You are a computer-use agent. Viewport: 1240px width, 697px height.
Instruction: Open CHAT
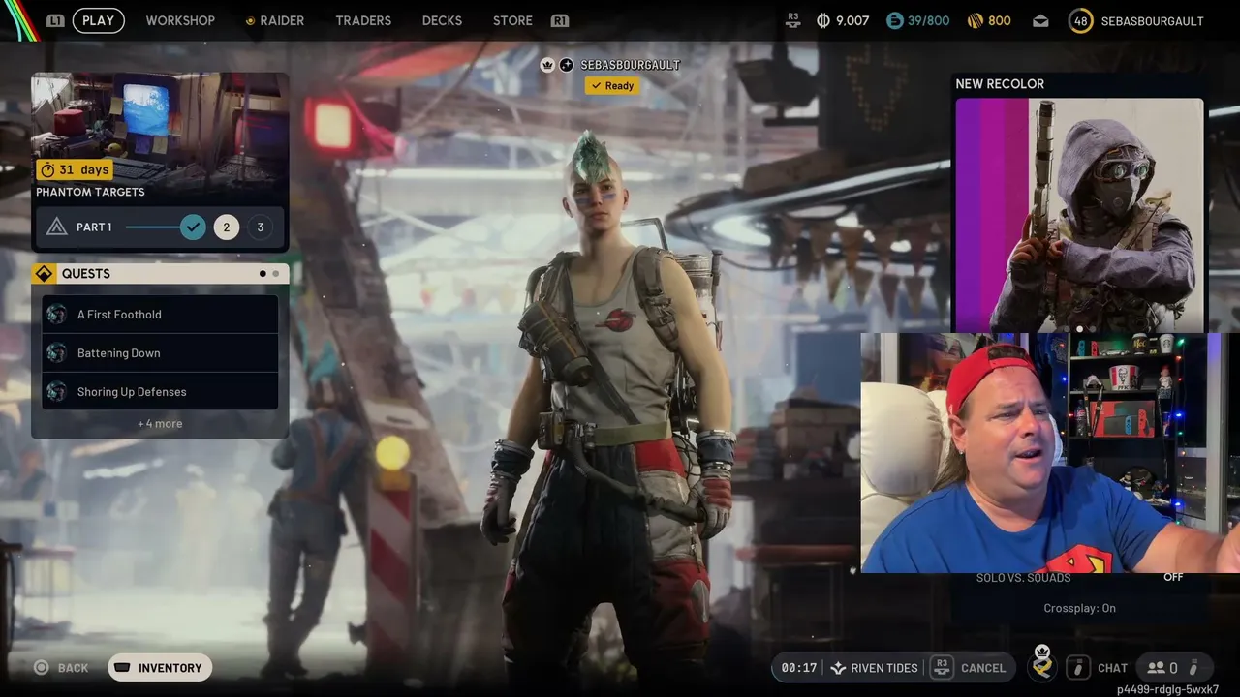[x=1112, y=668]
